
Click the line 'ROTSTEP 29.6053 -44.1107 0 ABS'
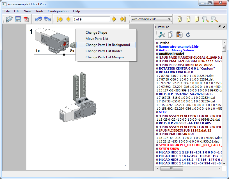[184, 123]
